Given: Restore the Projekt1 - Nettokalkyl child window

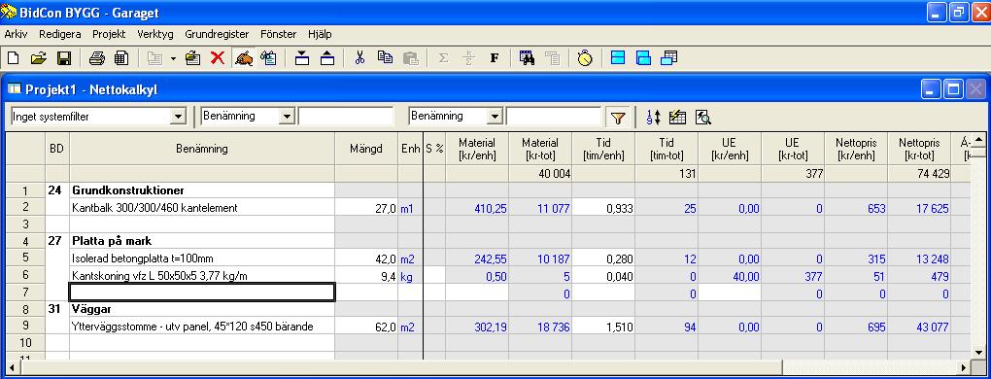Looking at the screenshot, I should click(953, 89).
